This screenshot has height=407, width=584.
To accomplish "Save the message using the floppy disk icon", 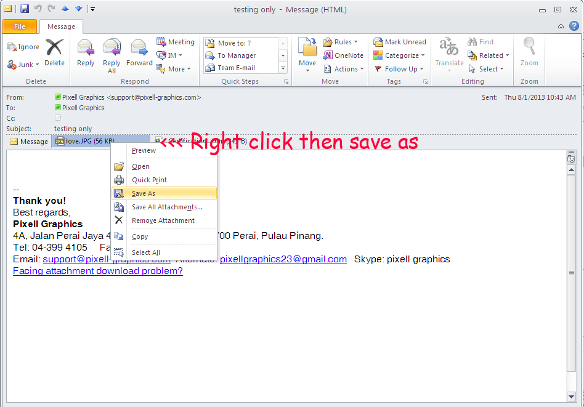I will [x=25, y=9].
